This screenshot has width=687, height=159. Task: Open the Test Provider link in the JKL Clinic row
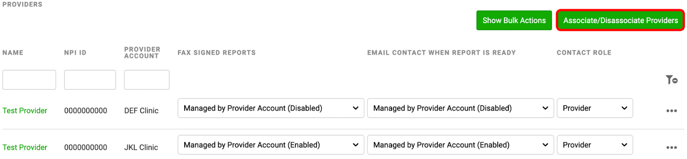coord(25,147)
